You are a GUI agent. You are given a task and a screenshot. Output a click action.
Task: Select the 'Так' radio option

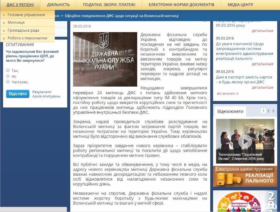[8, 70]
